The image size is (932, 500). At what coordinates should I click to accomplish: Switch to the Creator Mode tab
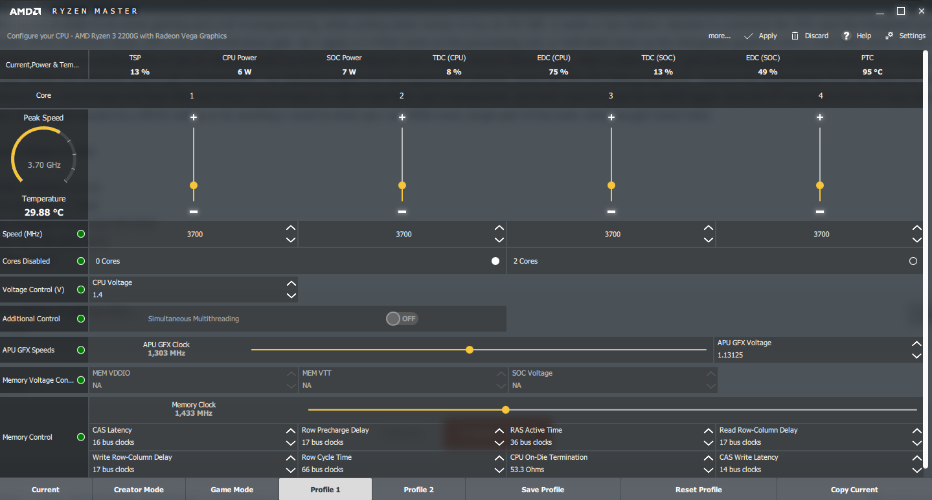pos(139,489)
